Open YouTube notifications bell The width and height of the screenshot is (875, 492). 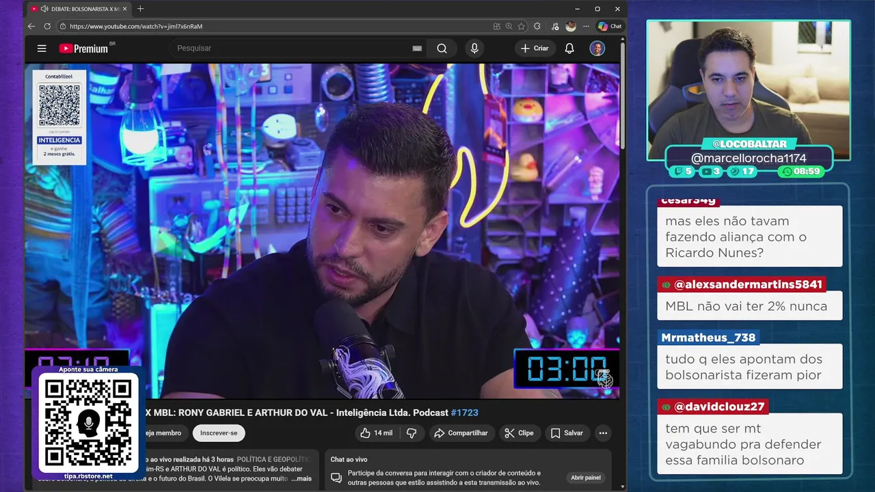[x=569, y=49]
